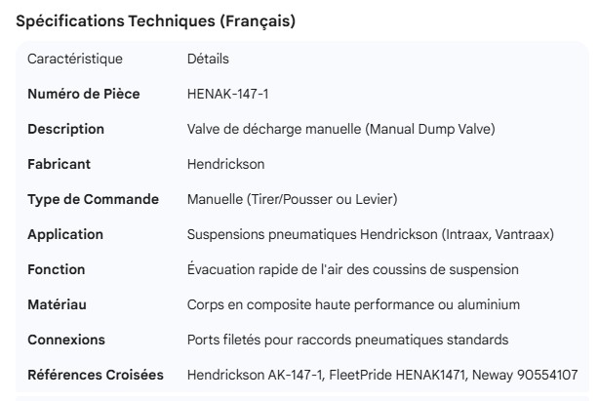Select the "Description" row label

(x=65, y=129)
